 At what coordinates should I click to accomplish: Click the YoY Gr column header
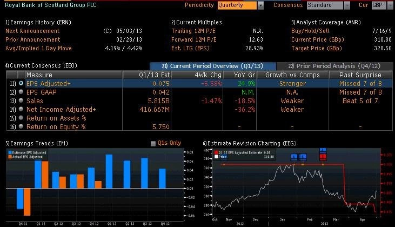[240, 75]
